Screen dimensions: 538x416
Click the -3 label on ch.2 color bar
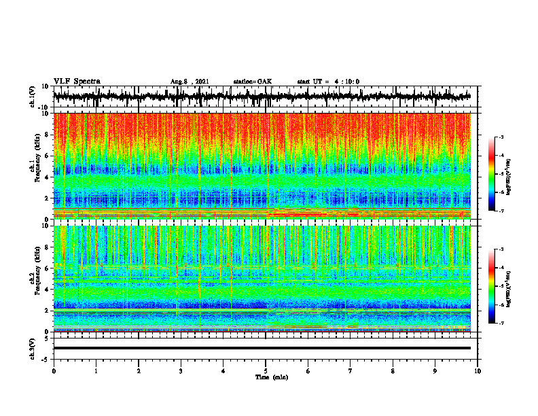coord(501,249)
